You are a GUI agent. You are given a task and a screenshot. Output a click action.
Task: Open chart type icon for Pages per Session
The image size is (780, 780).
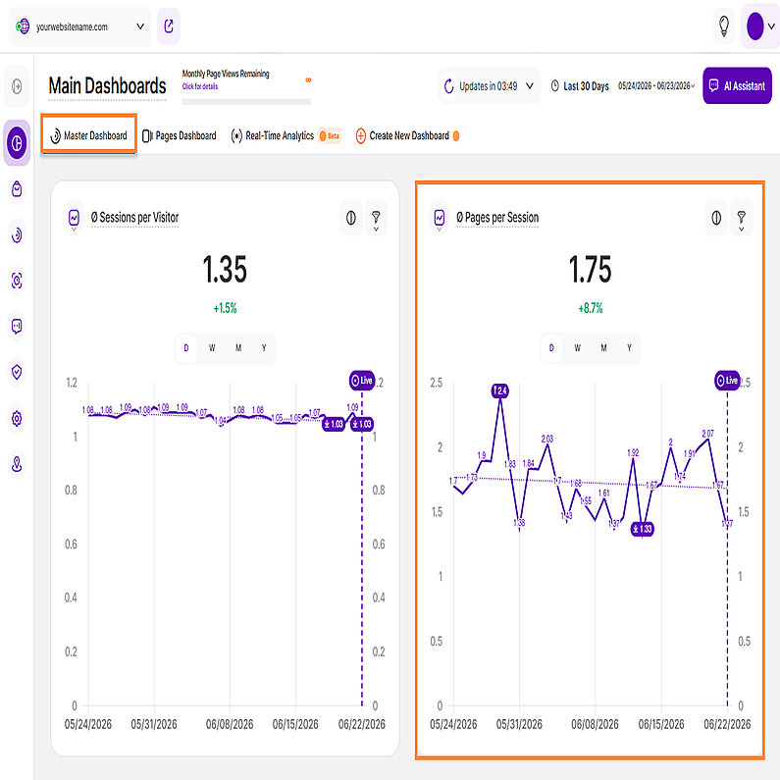(440, 219)
